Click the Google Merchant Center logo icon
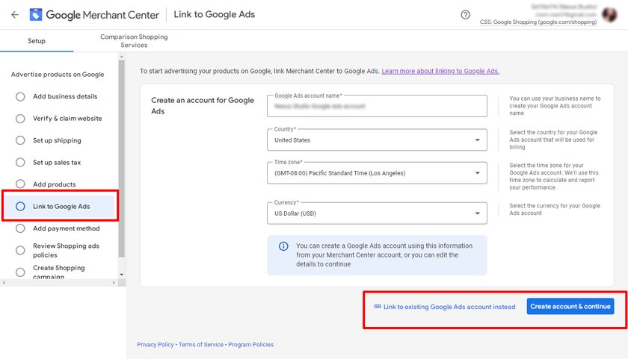The height and width of the screenshot is (359, 628). click(36, 15)
